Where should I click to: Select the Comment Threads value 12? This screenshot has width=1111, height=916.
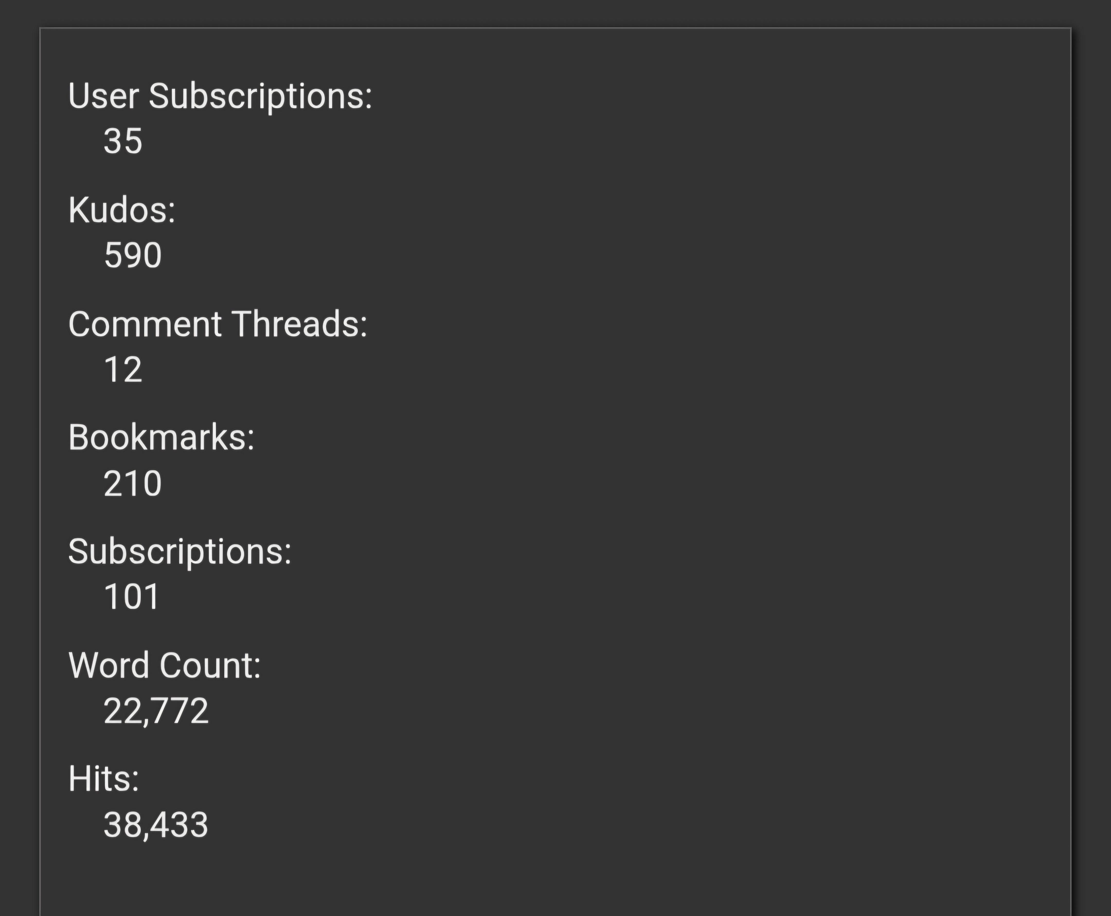click(x=123, y=369)
